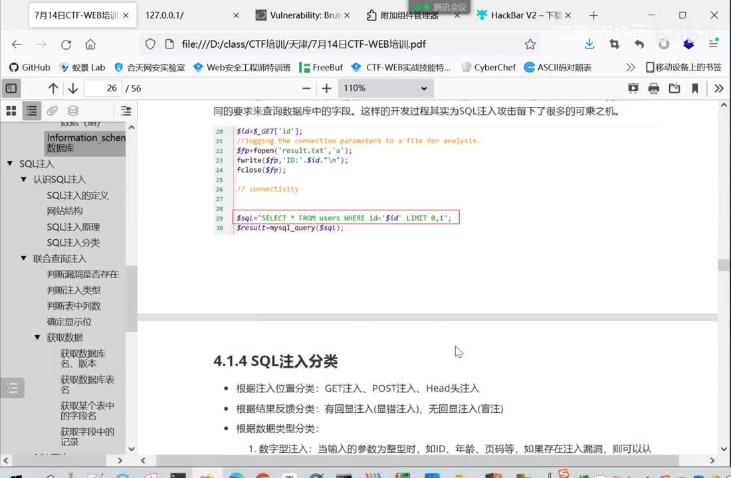Open outline entry 获取某个表中的字段名
The image size is (731, 478).
(87, 410)
